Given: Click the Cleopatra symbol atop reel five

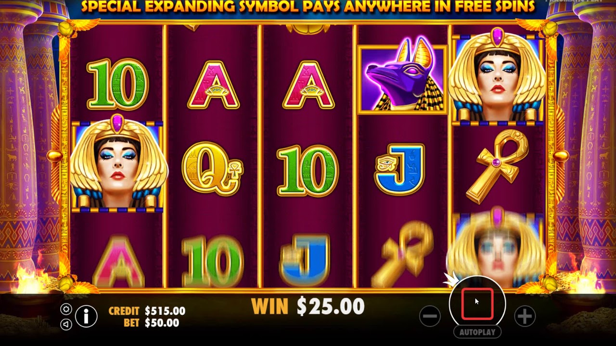Looking at the screenshot, I should pyautogui.click(x=498, y=75).
